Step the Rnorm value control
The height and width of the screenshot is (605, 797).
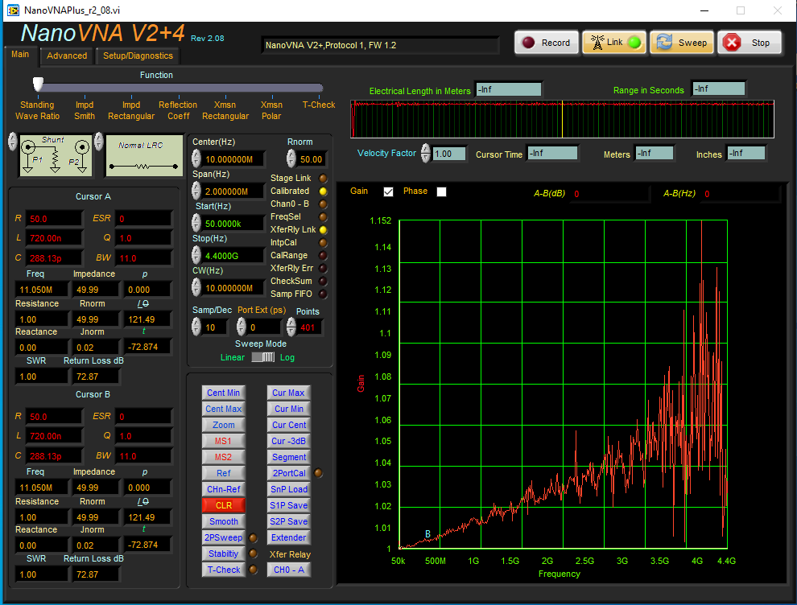click(x=291, y=159)
